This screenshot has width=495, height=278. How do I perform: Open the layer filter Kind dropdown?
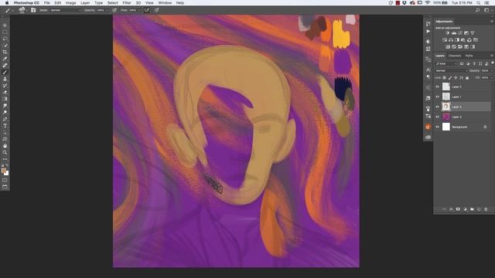pyautogui.click(x=446, y=63)
